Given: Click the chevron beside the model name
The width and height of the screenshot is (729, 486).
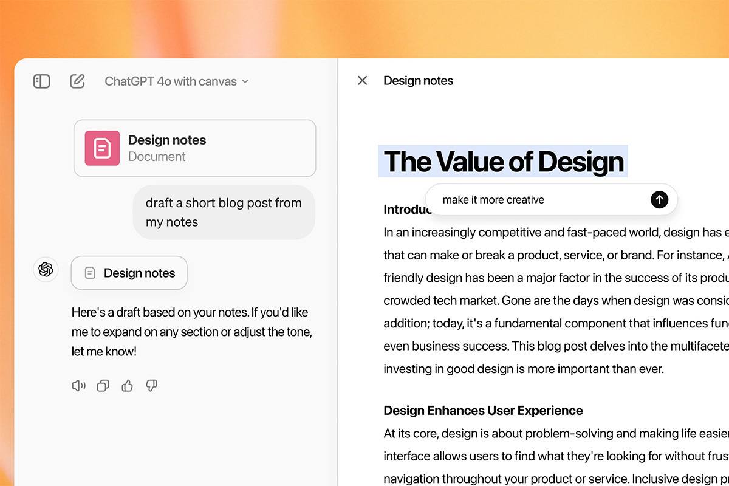Looking at the screenshot, I should click(245, 81).
